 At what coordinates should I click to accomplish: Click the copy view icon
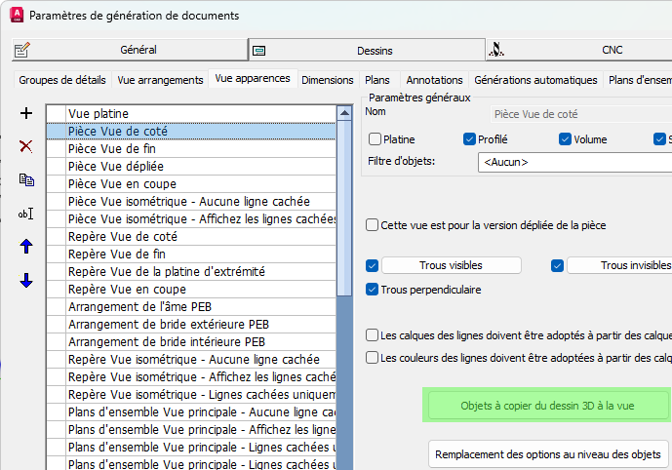coord(26,179)
